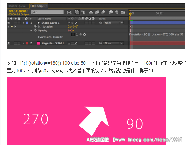Click the blue label color of layer 1
The height and width of the screenshot is (145, 193).
tap(27, 23)
